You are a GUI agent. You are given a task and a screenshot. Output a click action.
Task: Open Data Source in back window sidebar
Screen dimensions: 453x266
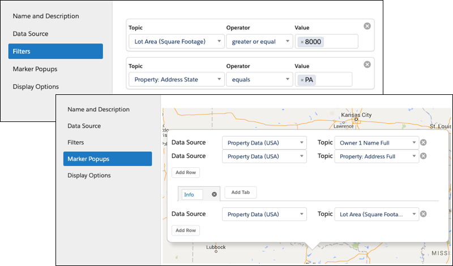coord(31,34)
